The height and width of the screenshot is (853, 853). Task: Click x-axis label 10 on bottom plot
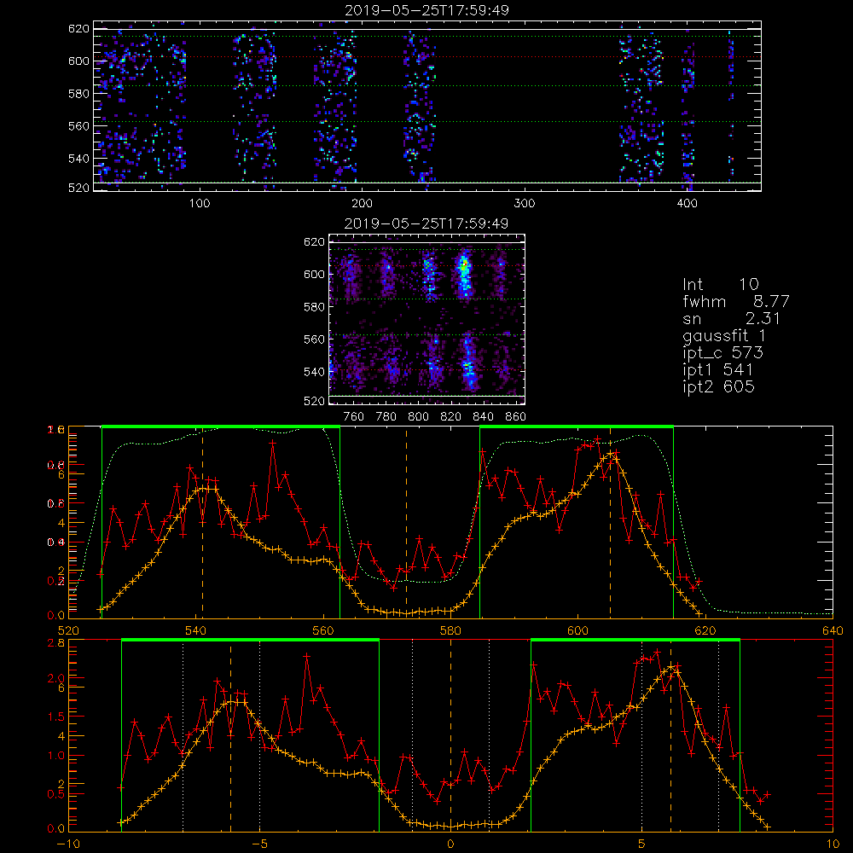[x=833, y=844]
